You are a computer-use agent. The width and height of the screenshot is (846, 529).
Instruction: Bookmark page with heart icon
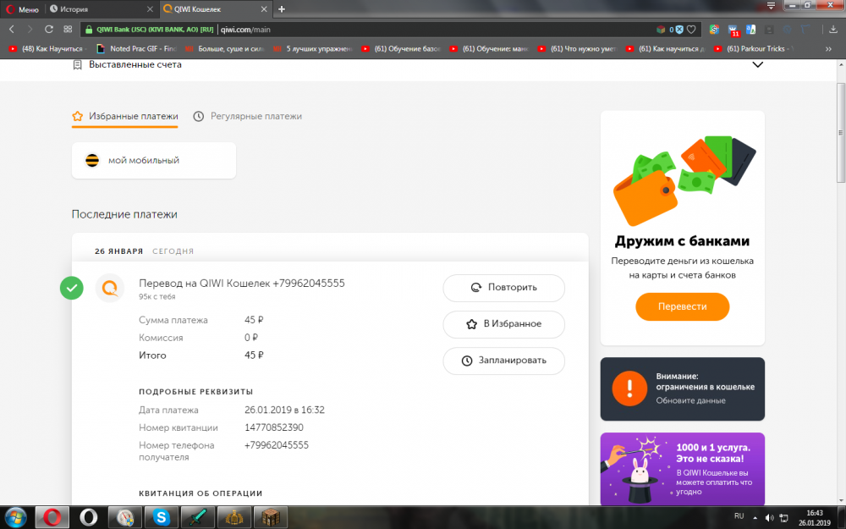coord(691,29)
